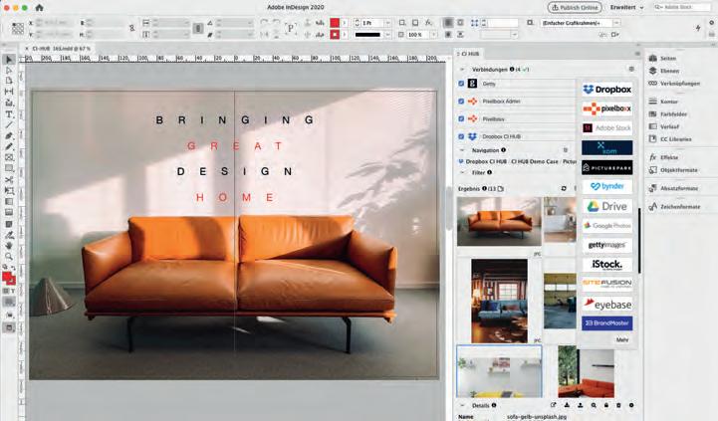Click the refresh icon in Ergebnis row
Image resolution: width=718 pixels, height=421 pixels.
[x=564, y=188]
